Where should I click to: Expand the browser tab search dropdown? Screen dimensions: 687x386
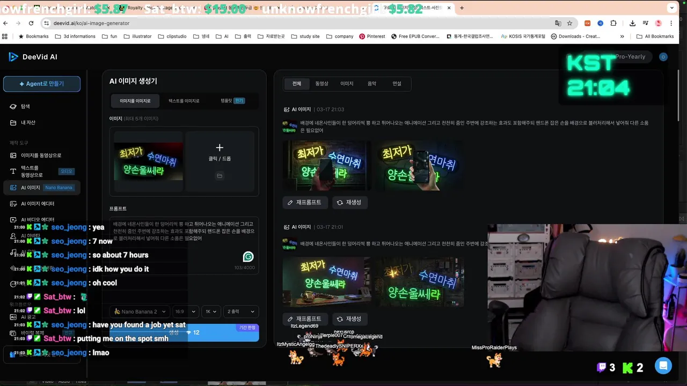pyautogui.click(x=672, y=8)
